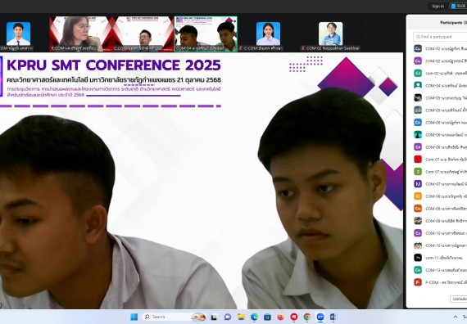Open the purple chat app in taskbar
Image resolution: width=467 pixels, height=324 pixels.
(228, 317)
